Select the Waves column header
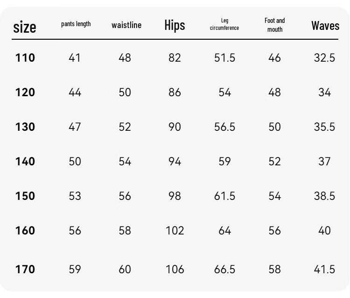Image resolution: width=350 pixels, height=298 pixels. [325, 26]
